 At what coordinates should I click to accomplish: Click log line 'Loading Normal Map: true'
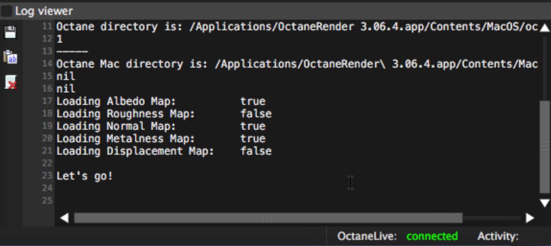click(x=161, y=126)
